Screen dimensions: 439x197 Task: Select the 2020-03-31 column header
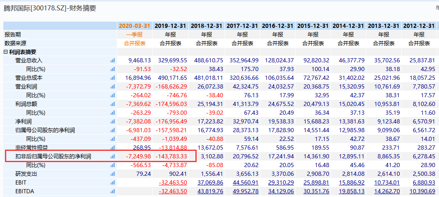pos(135,26)
